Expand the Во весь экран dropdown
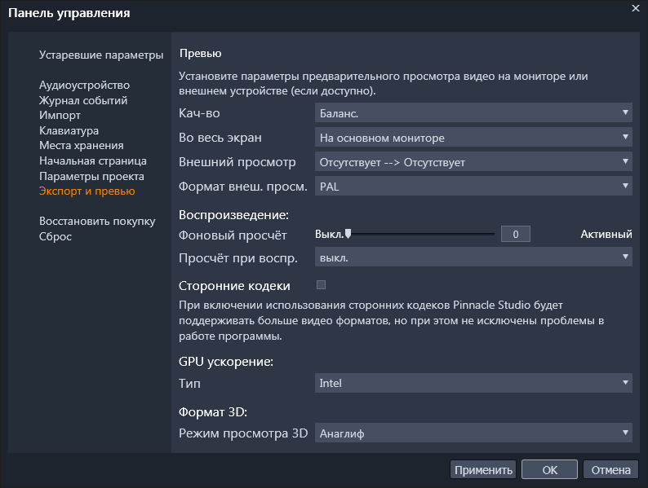 point(473,138)
